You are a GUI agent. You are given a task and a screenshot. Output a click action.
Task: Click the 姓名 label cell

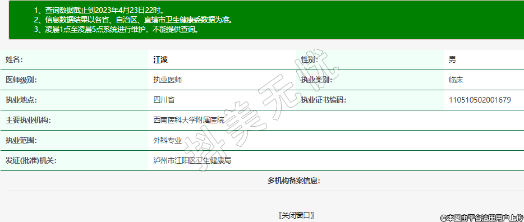[x=74, y=60]
